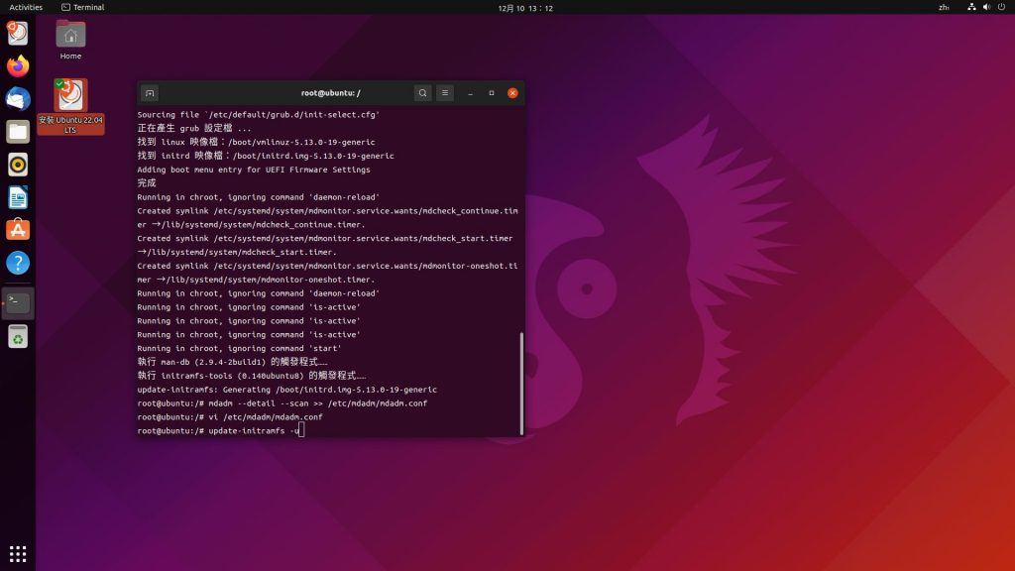
Task: Click the 'update-initramfs -u' command line
Action: [x=219, y=430]
